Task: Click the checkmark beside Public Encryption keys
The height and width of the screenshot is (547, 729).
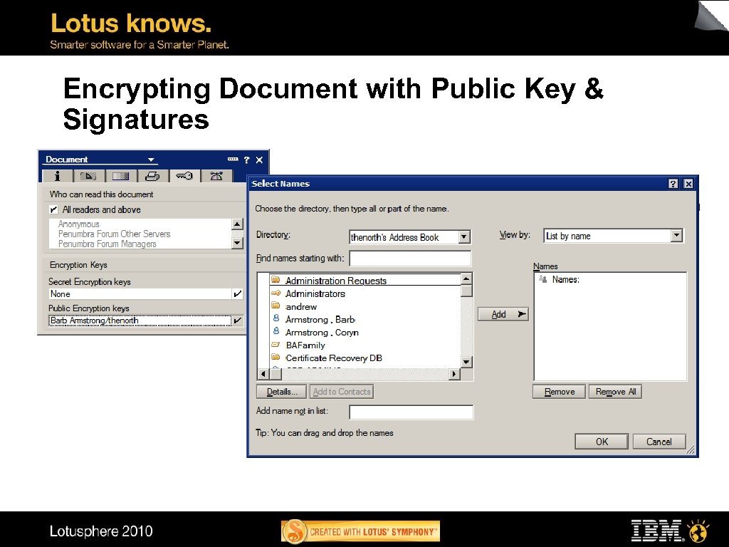Action: click(x=238, y=320)
